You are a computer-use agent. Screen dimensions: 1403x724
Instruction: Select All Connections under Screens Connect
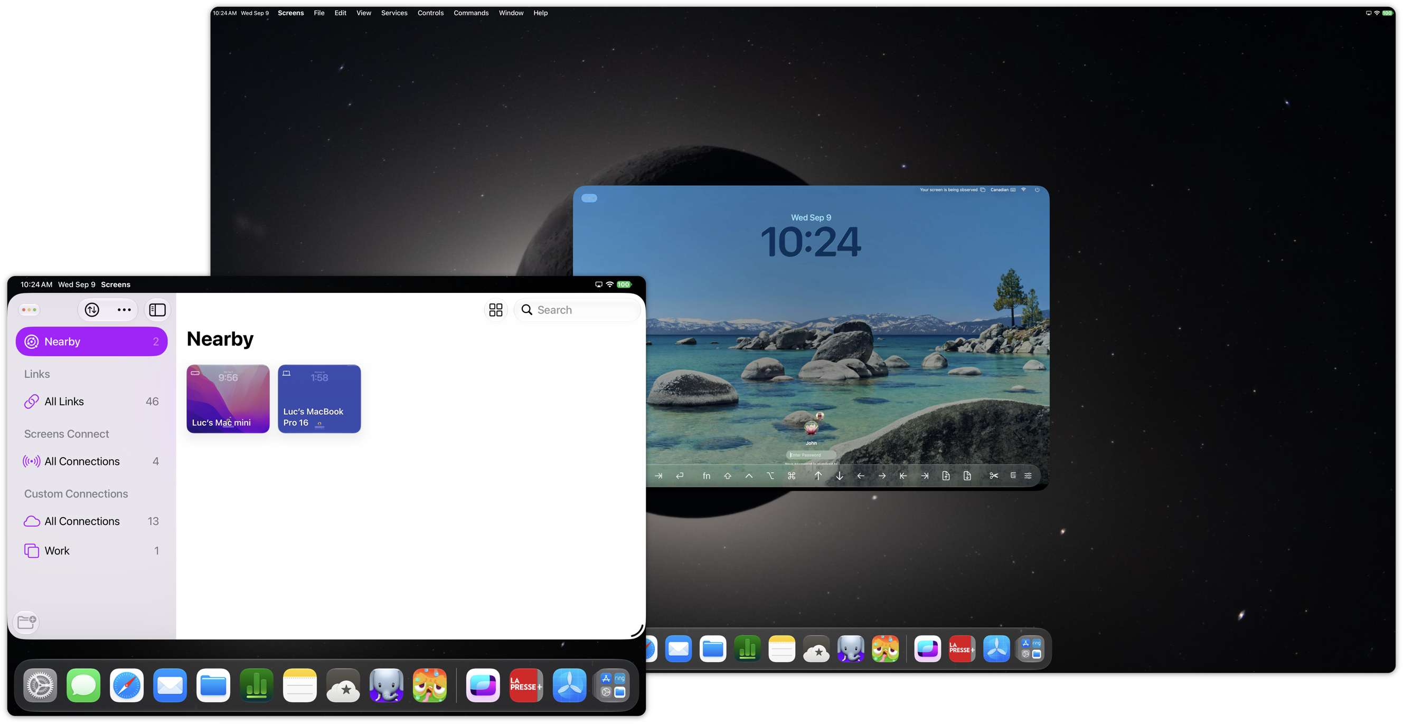click(x=91, y=461)
